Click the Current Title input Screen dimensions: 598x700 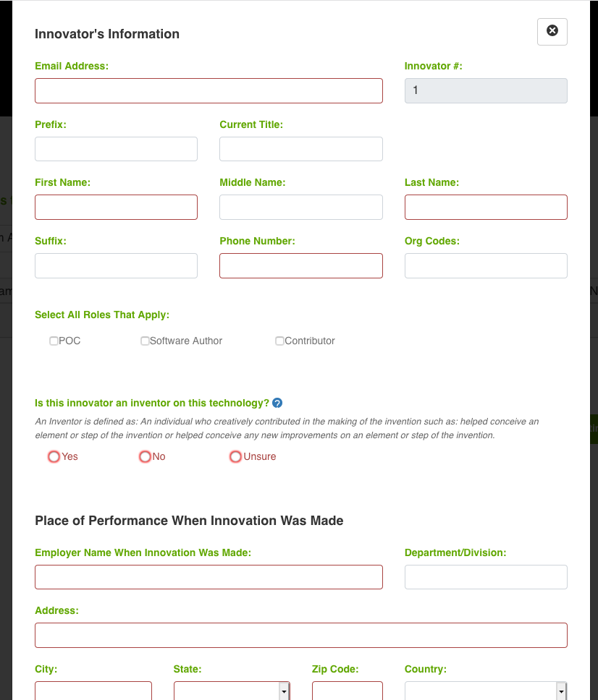click(x=300, y=149)
